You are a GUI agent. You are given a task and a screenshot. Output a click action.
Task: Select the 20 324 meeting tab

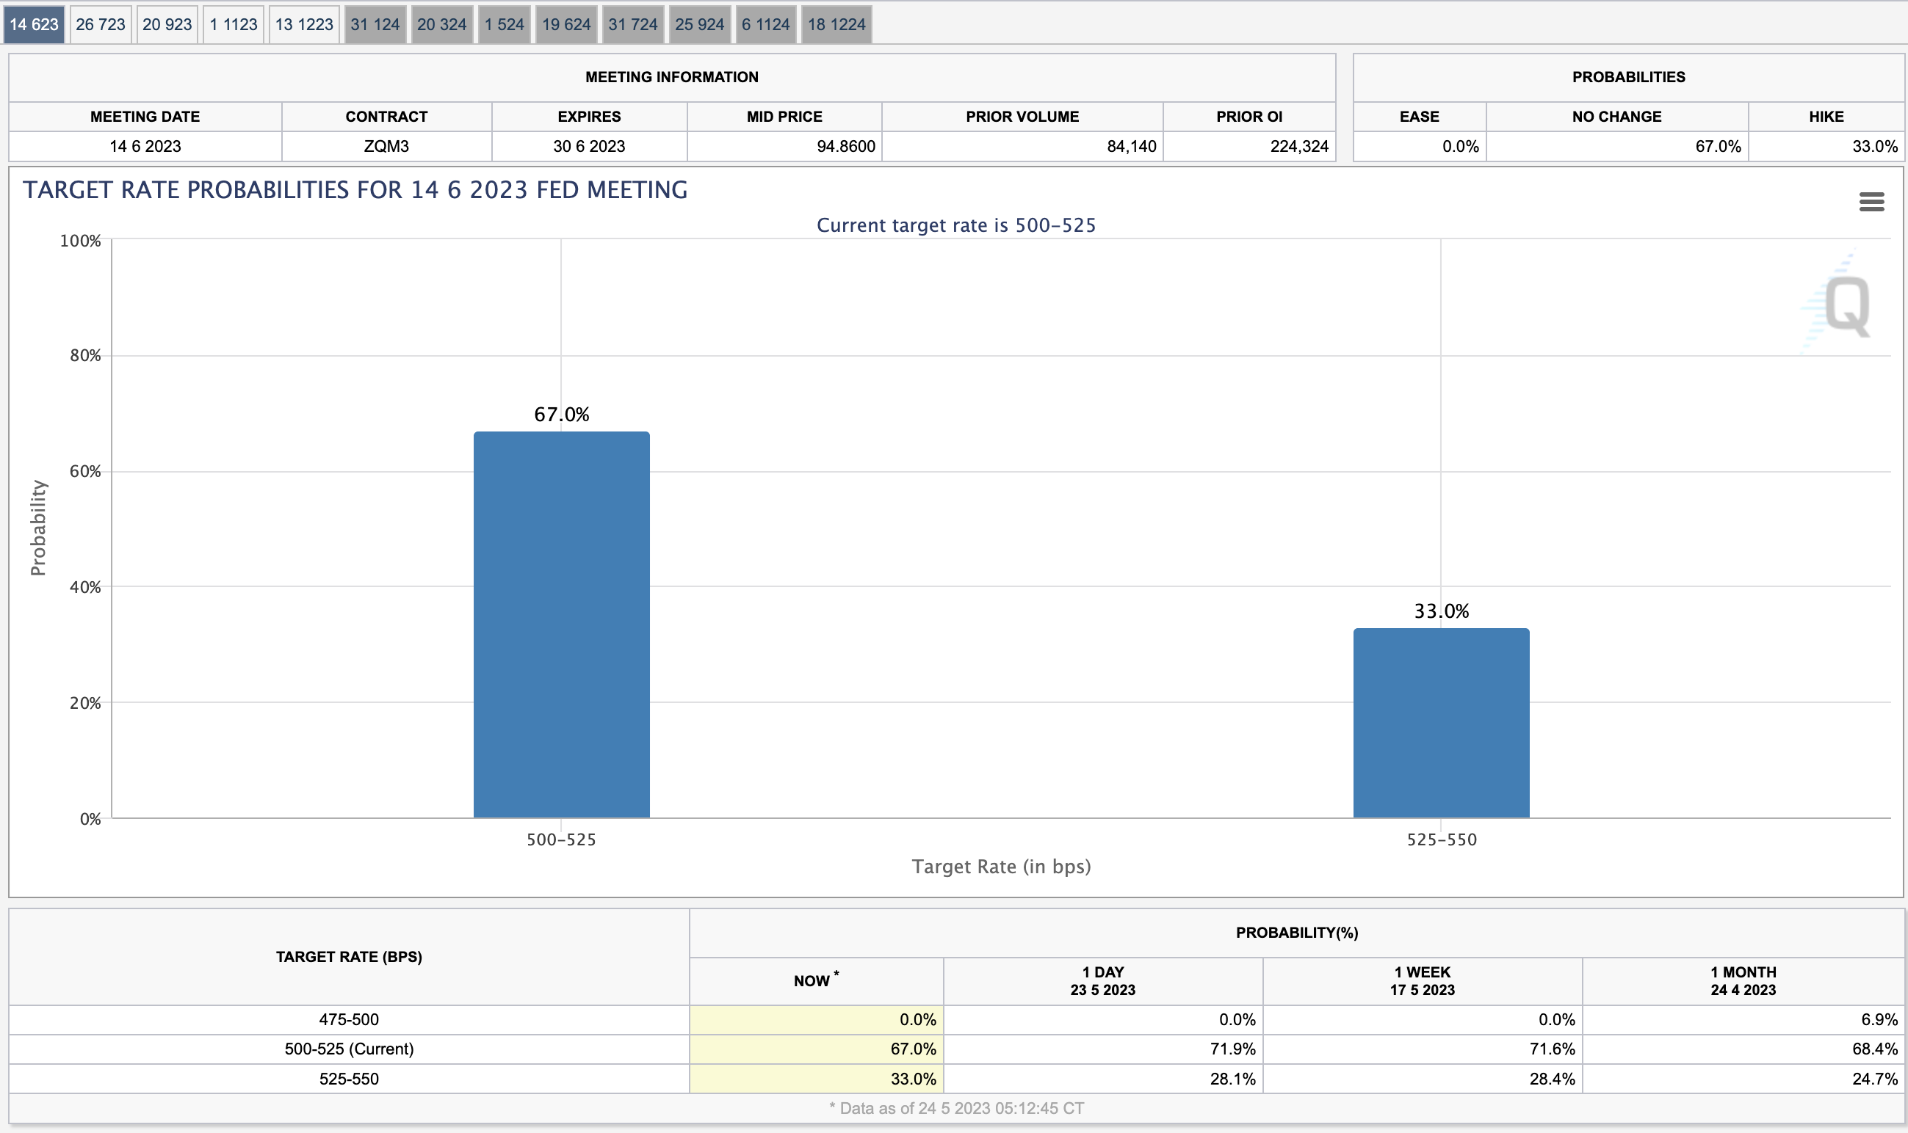tap(441, 24)
